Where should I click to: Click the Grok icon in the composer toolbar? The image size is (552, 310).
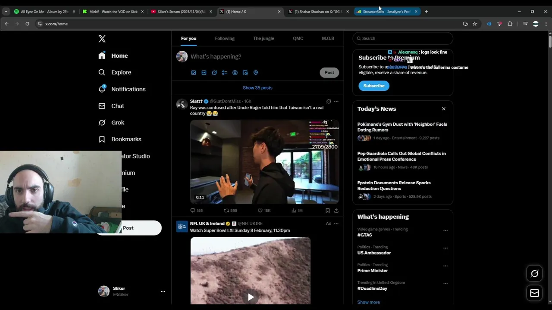coord(214,73)
